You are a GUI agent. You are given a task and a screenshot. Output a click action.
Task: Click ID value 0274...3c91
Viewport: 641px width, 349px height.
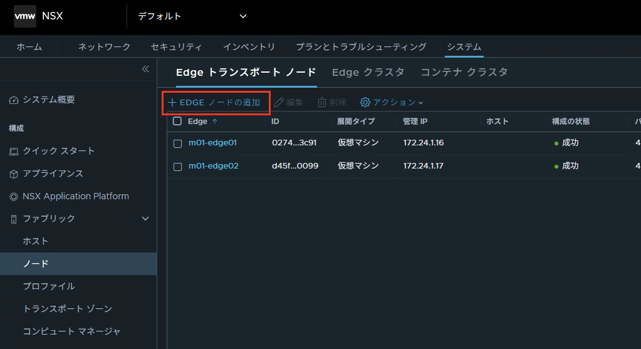(x=294, y=143)
